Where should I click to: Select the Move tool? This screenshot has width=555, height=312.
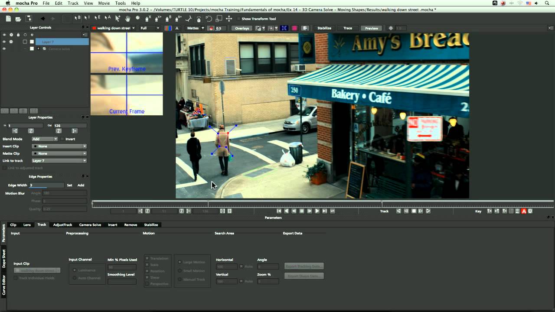pyautogui.click(x=229, y=19)
